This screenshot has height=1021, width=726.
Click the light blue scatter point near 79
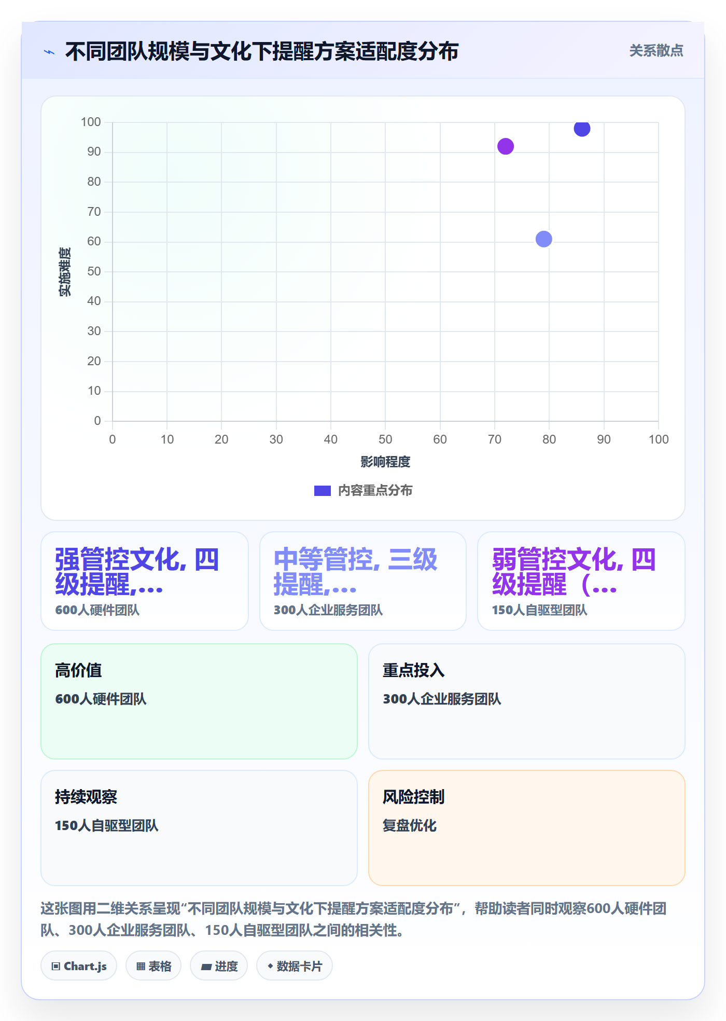coord(543,239)
